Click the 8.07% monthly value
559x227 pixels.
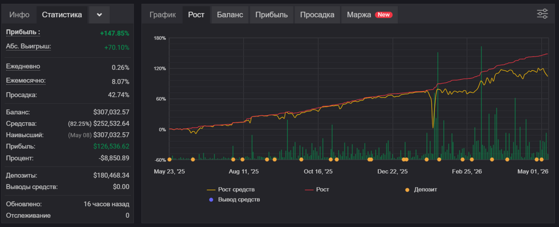click(x=120, y=81)
